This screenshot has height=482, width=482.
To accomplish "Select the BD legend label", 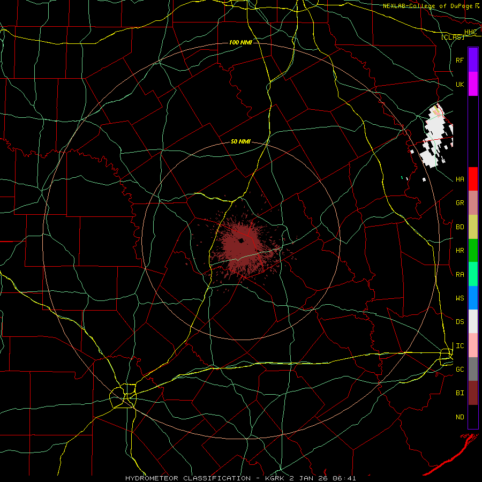I will [460, 227].
